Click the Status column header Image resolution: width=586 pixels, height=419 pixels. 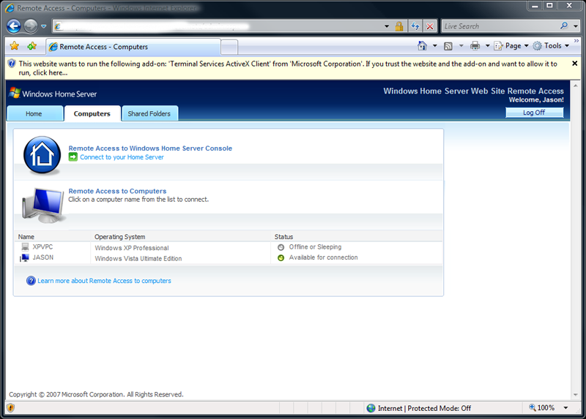click(x=283, y=236)
